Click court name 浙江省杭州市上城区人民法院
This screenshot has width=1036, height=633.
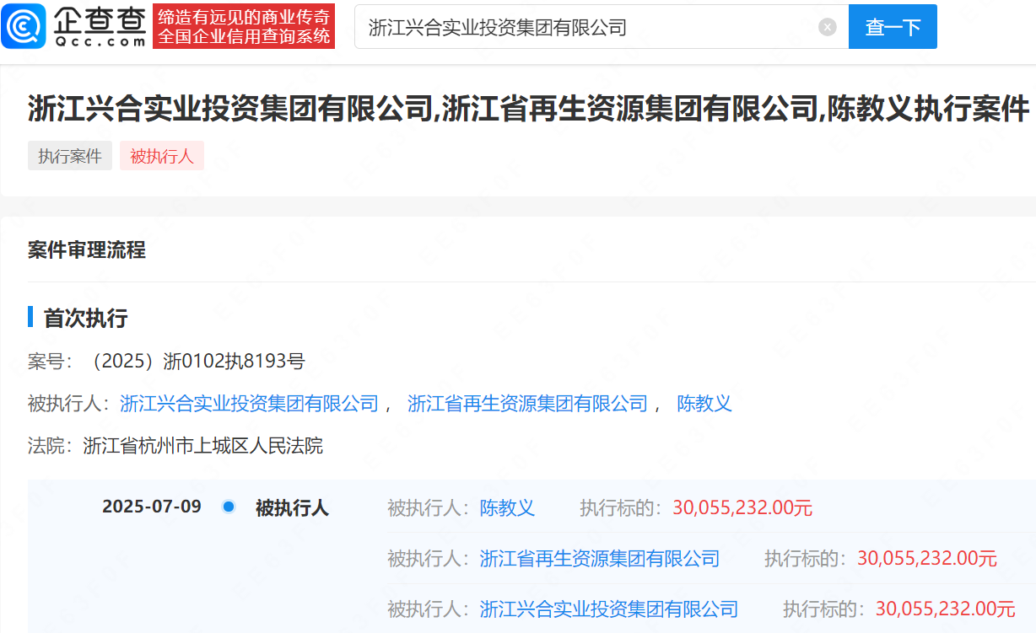click(x=203, y=446)
